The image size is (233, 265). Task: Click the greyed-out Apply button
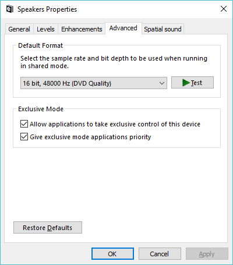[207, 254]
